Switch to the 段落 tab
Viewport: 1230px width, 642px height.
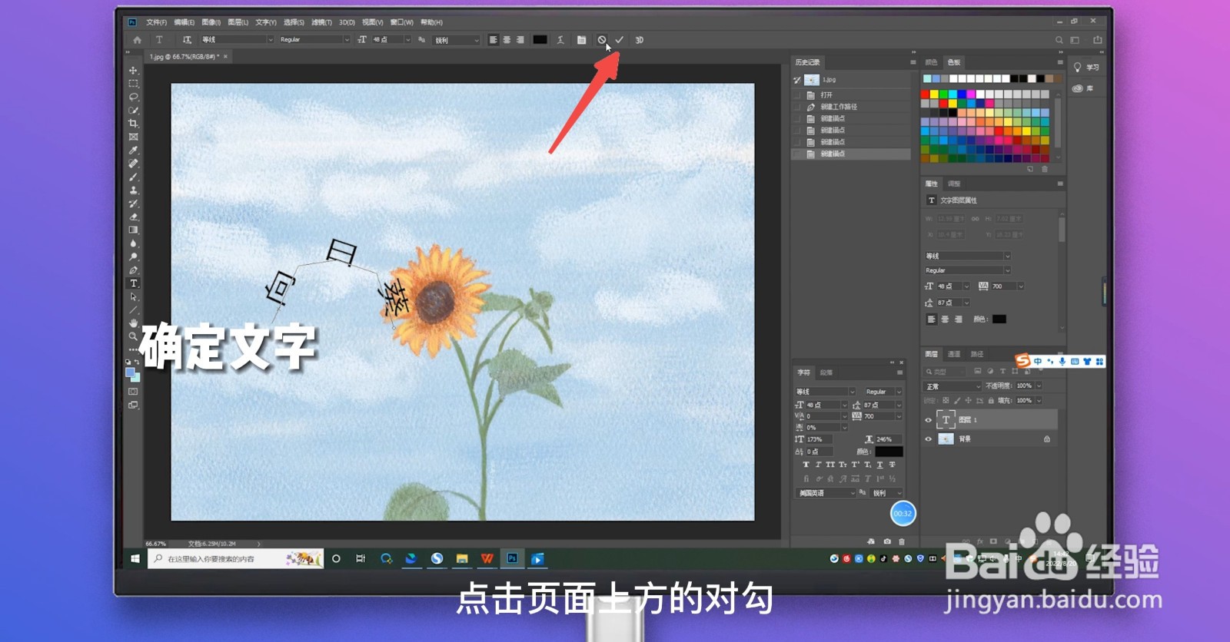point(826,372)
